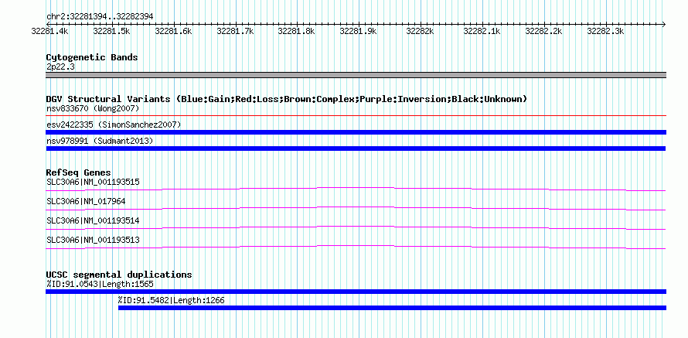Screen dimensions: 688x338
Task: Click the 32281.8k ruler tick label
Action: [x=297, y=32]
